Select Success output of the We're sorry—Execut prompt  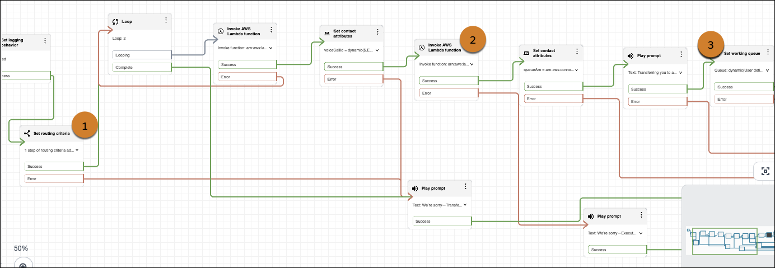(x=618, y=250)
